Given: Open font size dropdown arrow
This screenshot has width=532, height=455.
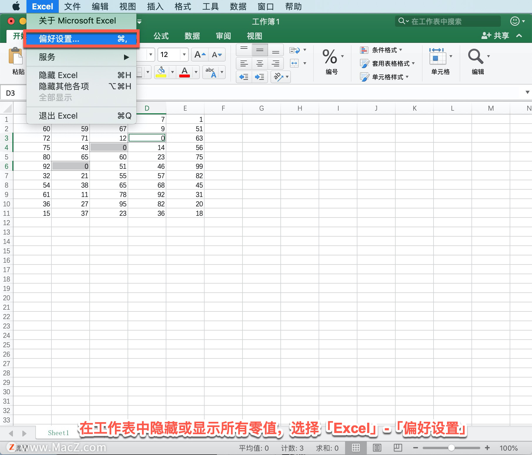Looking at the screenshot, I should pyautogui.click(x=184, y=55).
